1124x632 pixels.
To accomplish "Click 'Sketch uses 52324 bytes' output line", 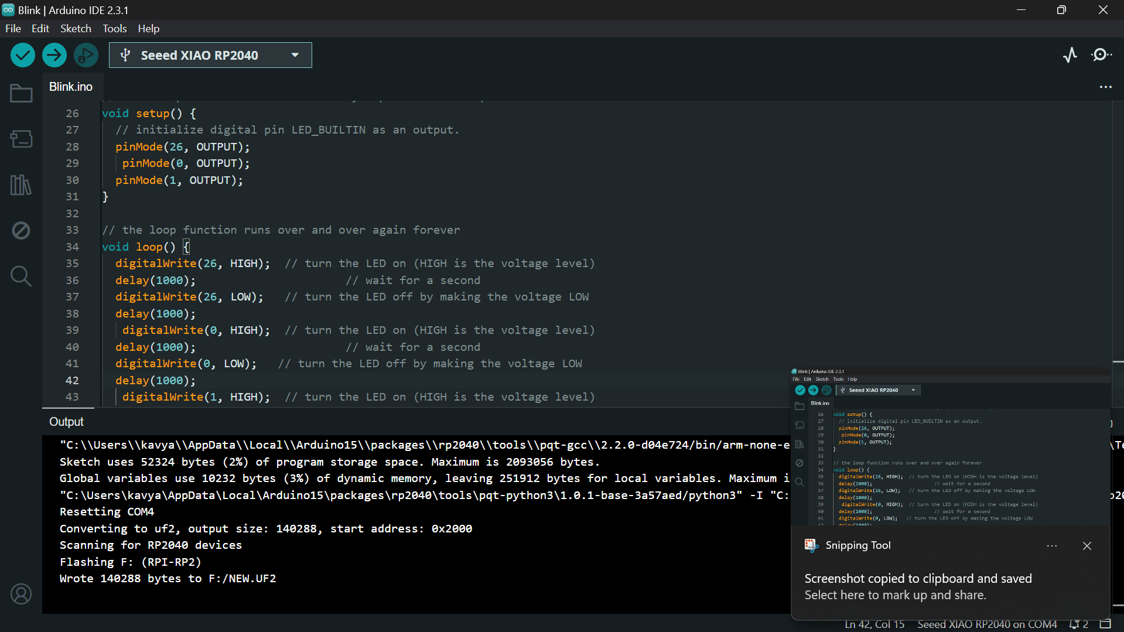I will pos(330,462).
